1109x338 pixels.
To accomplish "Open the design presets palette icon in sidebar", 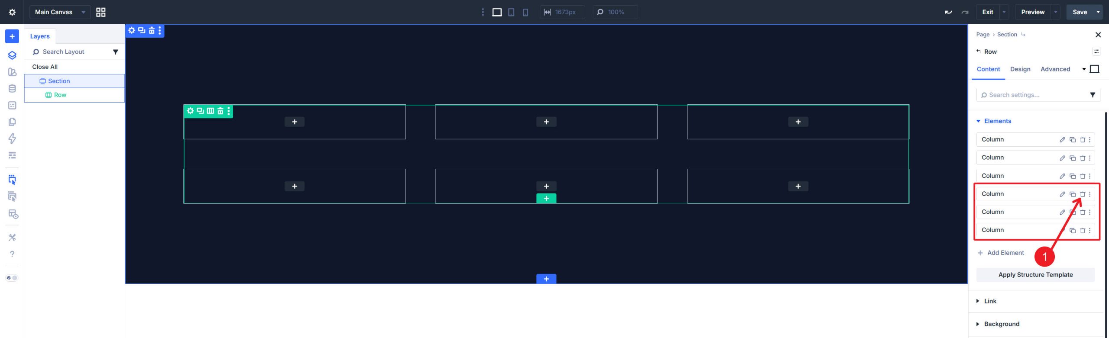I will (x=12, y=72).
